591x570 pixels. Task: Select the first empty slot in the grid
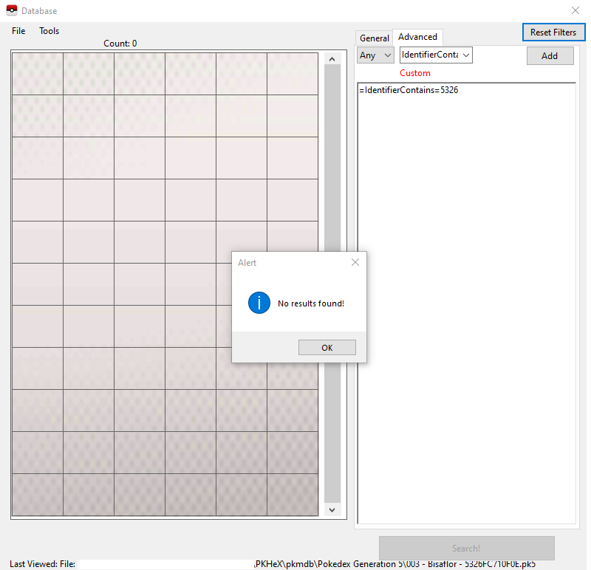[37, 74]
